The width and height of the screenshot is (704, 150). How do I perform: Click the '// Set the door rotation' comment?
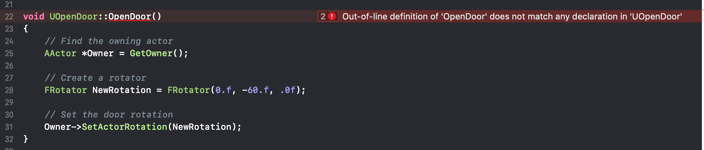click(x=108, y=115)
